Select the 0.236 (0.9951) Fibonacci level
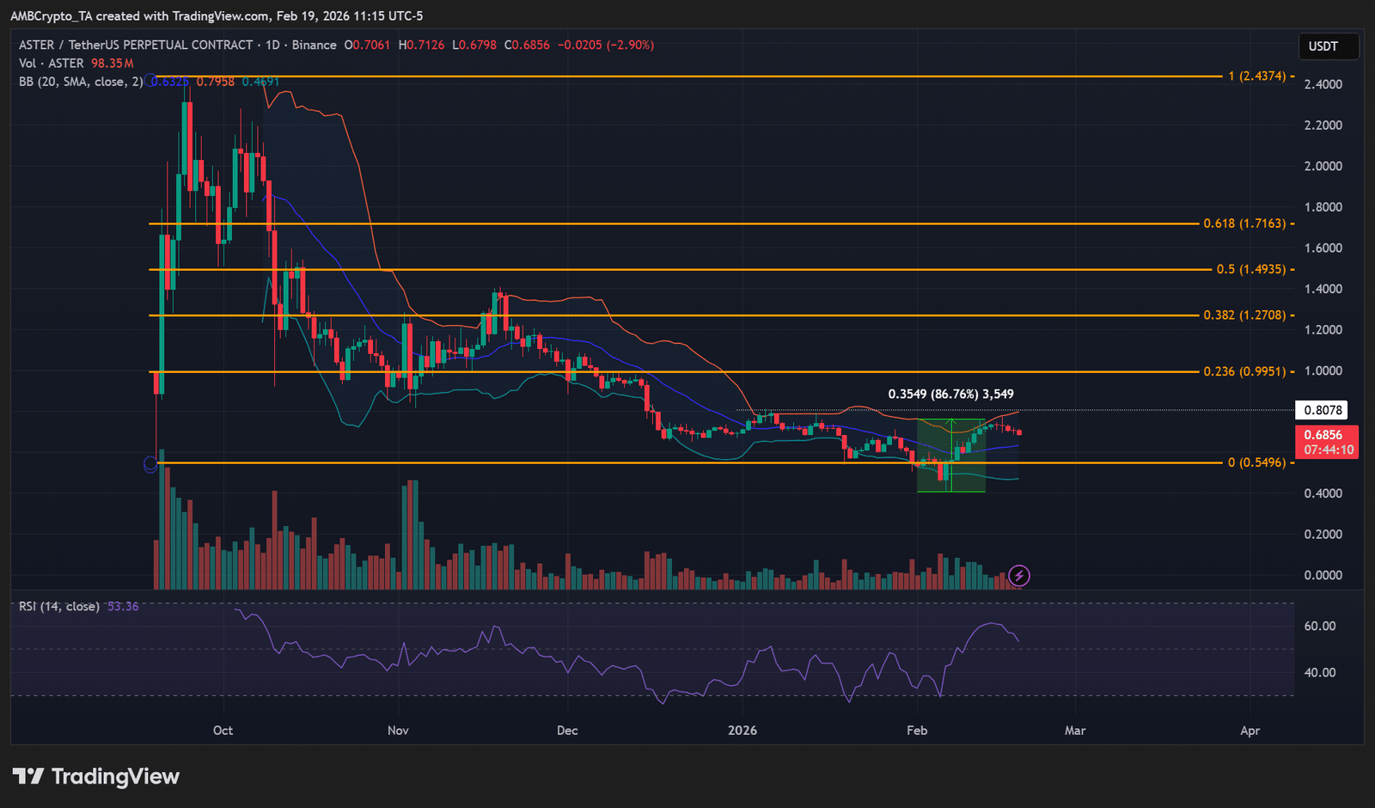Screen dimensions: 1375x808 tap(1244, 371)
